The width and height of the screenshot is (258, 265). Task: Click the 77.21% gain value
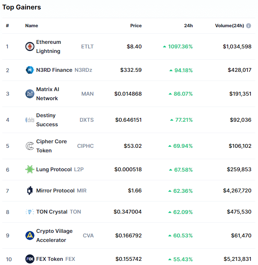(184, 120)
